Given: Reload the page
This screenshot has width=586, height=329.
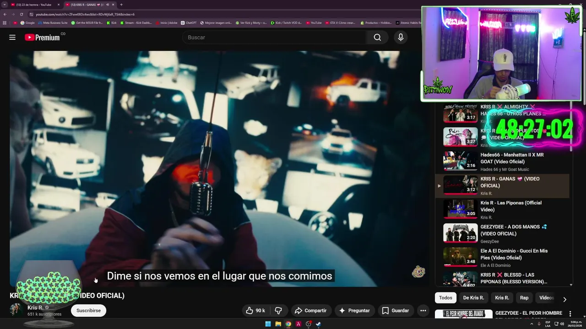Looking at the screenshot, I should pos(21,14).
